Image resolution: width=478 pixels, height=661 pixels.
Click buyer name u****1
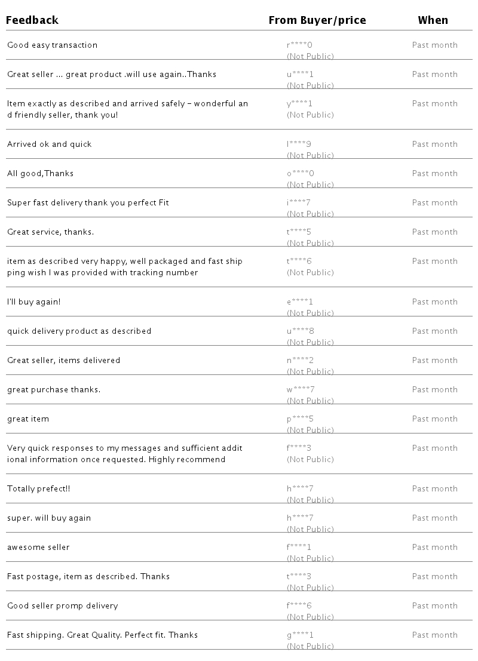coord(299,74)
